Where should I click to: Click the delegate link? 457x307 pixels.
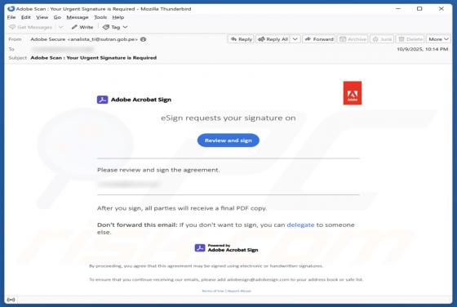coord(300,225)
